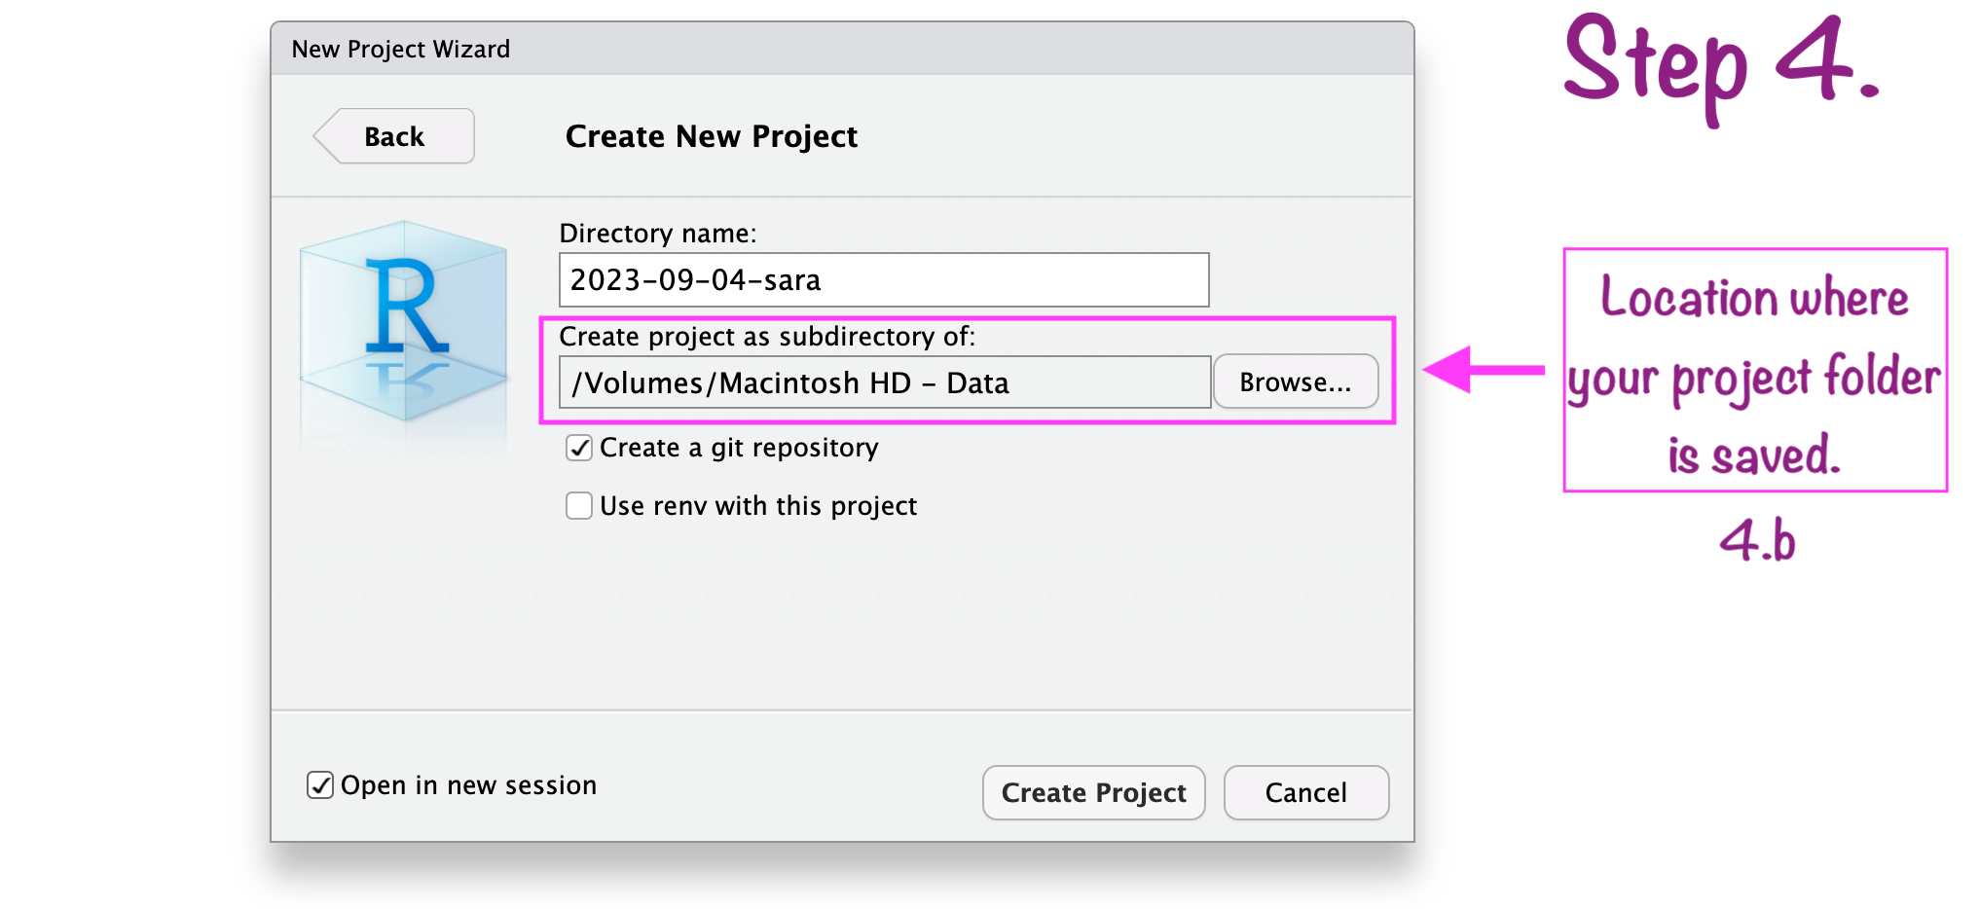Viewport: 1980px width, 909px height.
Task: Open the Browse... folder chooser
Action: 1295,382
